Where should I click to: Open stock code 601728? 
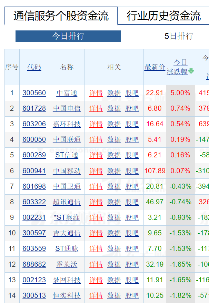point(34,108)
